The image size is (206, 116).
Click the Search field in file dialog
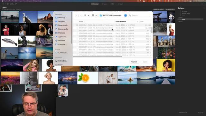pyautogui.click(x=139, y=15)
